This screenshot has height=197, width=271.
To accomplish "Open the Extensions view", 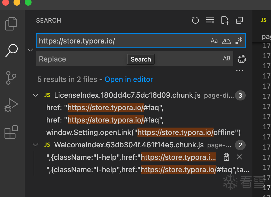I will point(11,132).
